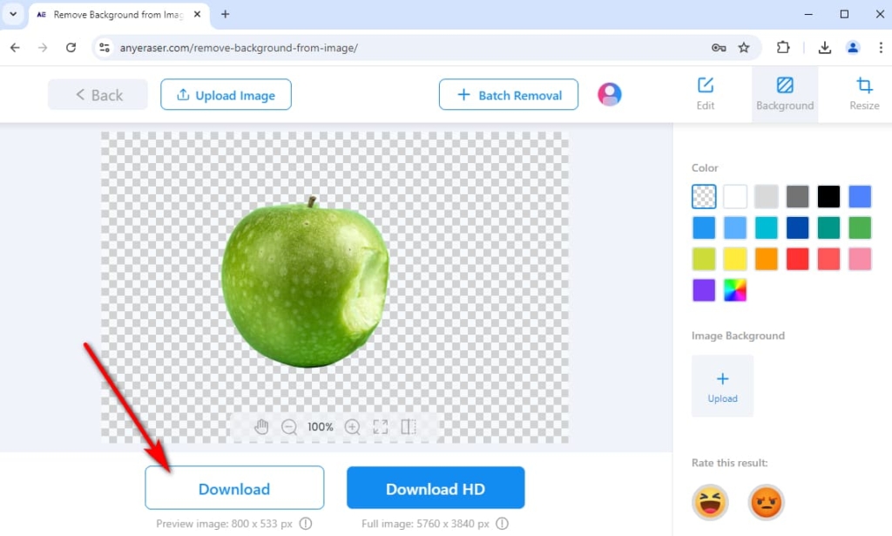Select the red background color
Image resolution: width=892 pixels, height=536 pixels.
tap(797, 258)
